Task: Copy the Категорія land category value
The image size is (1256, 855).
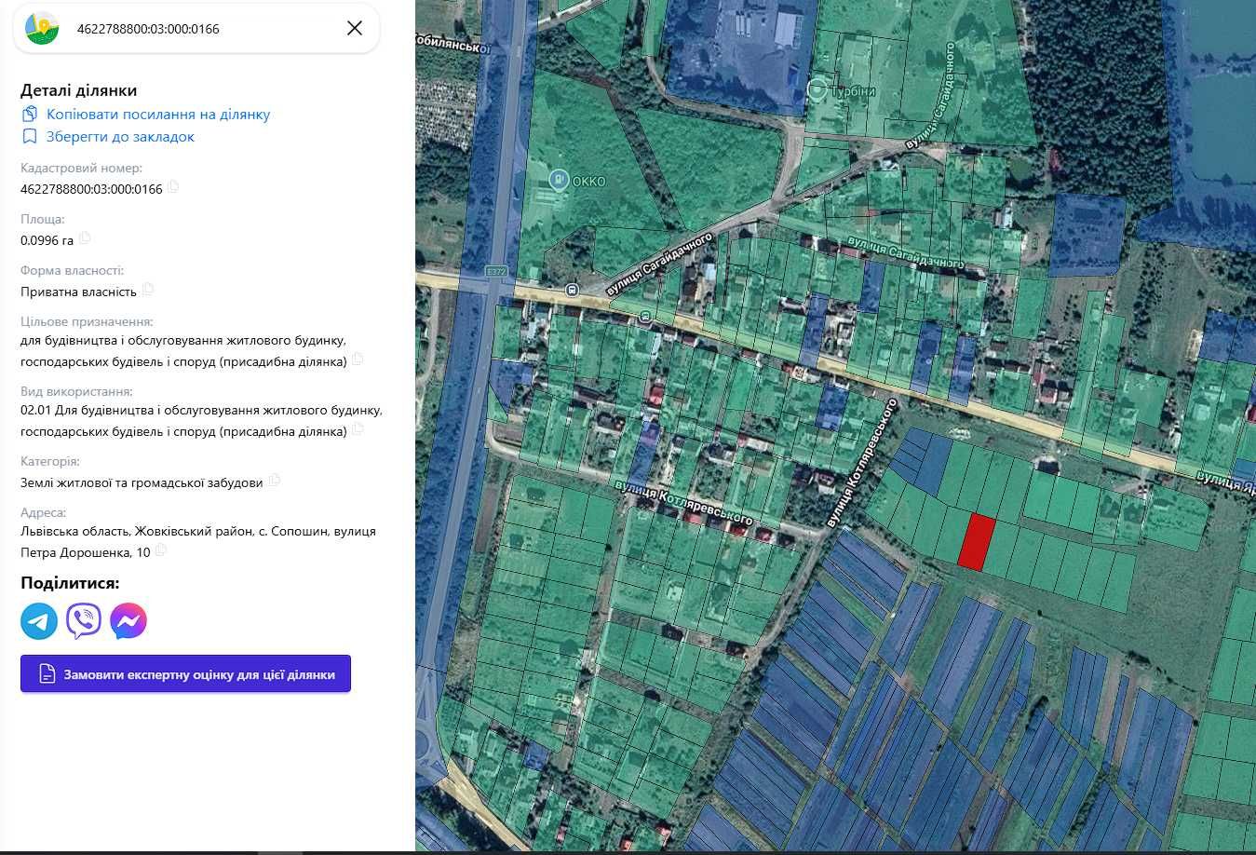Action: [275, 481]
